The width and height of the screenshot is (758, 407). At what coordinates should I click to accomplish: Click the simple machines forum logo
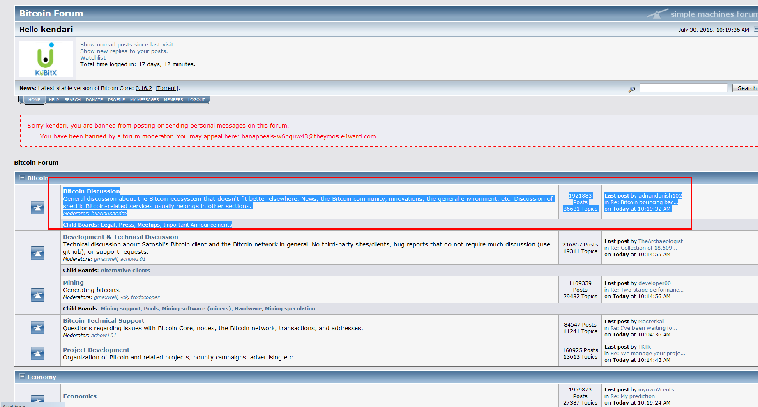pyautogui.click(x=703, y=14)
